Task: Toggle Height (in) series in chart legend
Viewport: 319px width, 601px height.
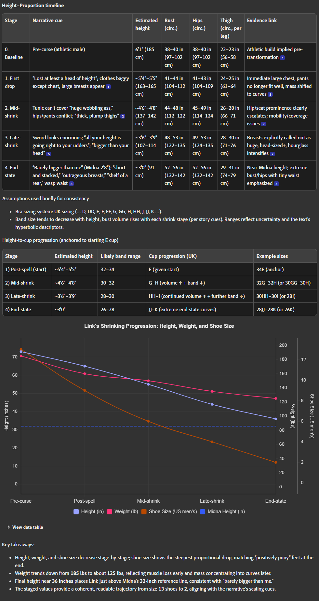Action: pos(89,511)
